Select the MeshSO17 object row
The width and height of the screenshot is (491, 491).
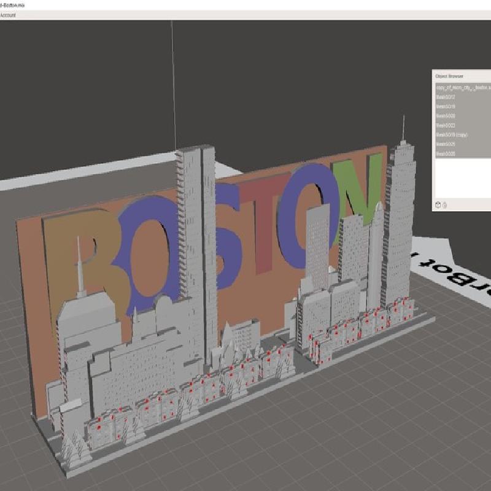[x=463, y=97]
